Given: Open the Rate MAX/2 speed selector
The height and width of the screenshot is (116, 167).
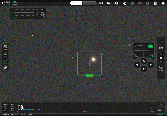Looking at the screenshot, I should click(x=138, y=56).
